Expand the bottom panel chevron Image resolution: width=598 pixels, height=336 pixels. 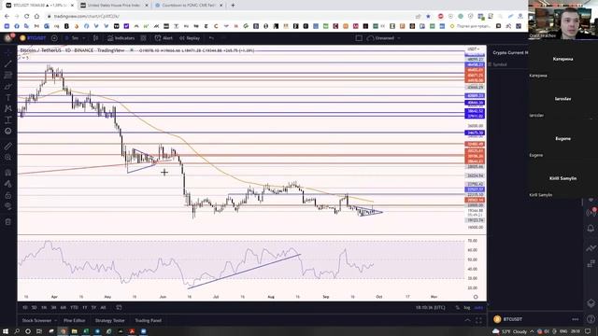click(467, 321)
